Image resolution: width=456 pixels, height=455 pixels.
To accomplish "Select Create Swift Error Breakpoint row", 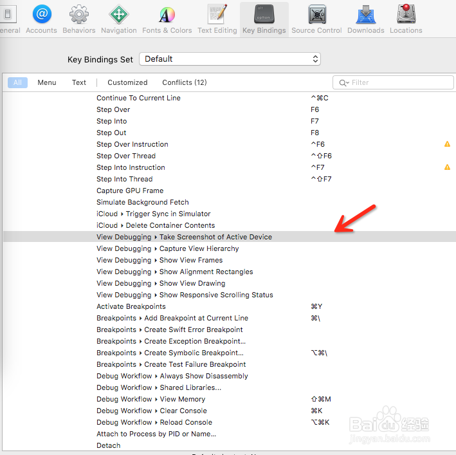I will pyautogui.click(x=229, y=330).
